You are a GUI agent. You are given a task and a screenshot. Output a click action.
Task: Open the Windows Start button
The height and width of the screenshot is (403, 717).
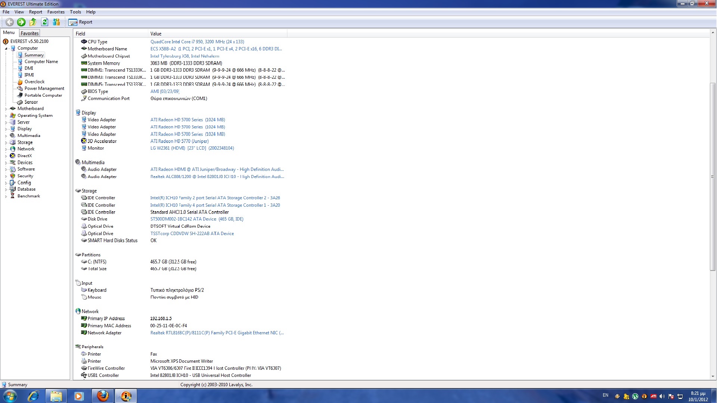click(x=10, y=396)
